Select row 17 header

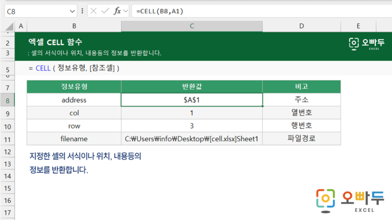pyautogui.click(x=8, y=212)
